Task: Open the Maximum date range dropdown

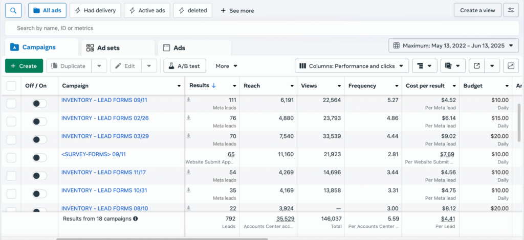Action: pos(453,46)
